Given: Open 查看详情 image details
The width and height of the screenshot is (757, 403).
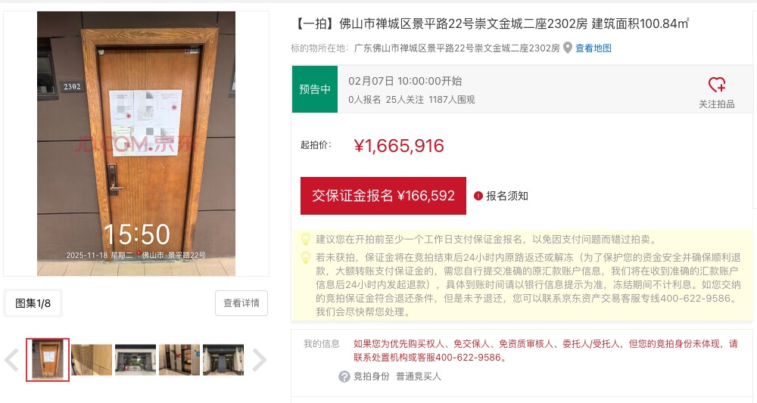Looking at the screenshot, I should (241, 303).
